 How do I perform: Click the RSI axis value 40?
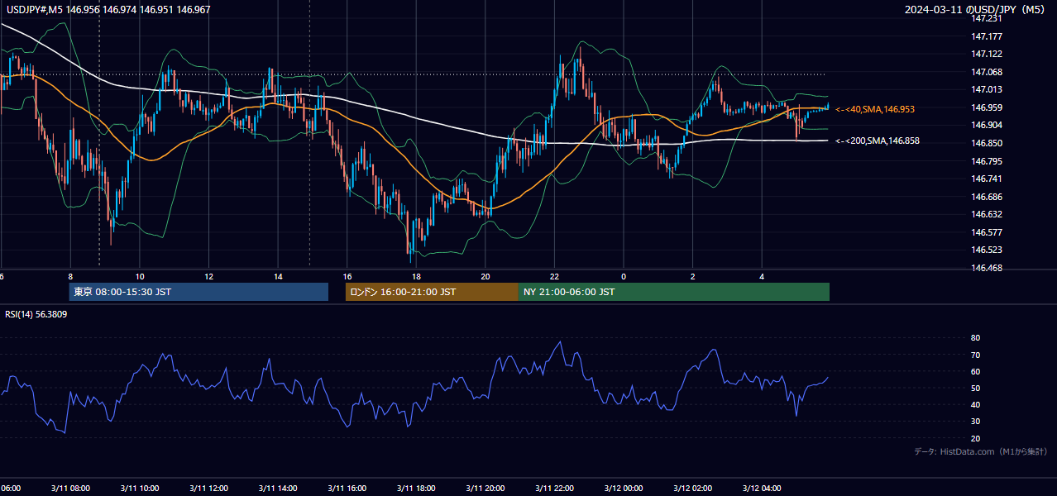coord(975,404)
